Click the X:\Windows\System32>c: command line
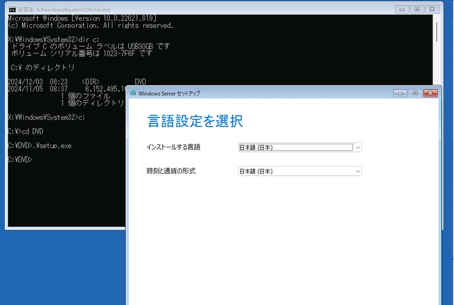Viewport: 454px width, 305px height. 47,117
